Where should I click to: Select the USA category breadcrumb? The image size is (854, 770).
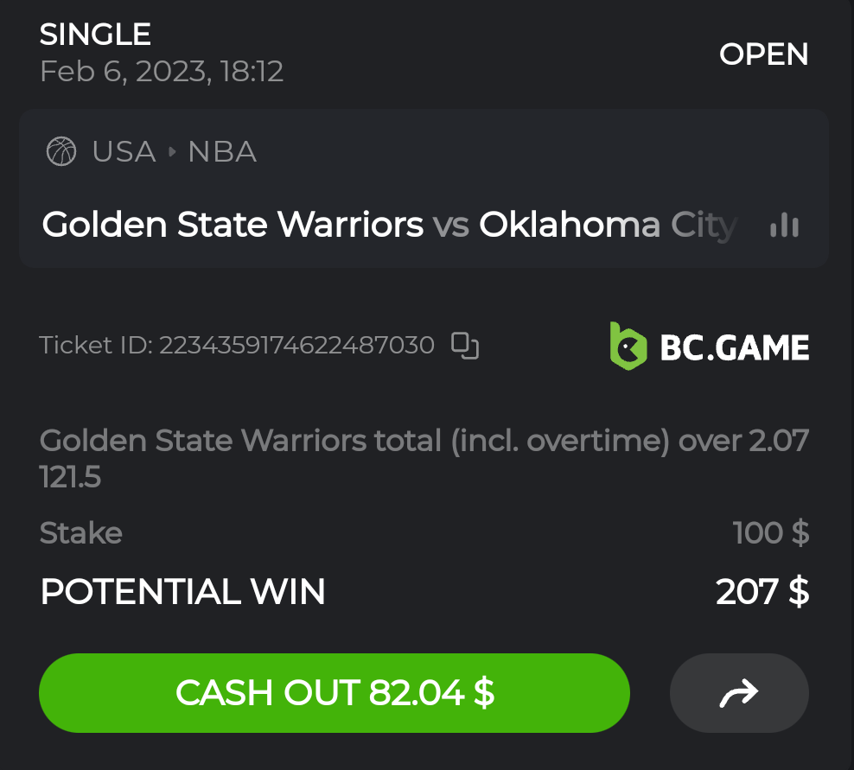pyautogui.click(x=124, y=152)
